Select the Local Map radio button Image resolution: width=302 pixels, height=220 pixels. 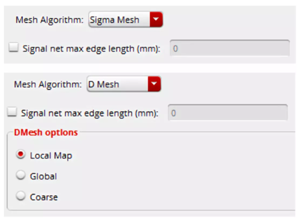pyautogui.click(x=21, y=155)
